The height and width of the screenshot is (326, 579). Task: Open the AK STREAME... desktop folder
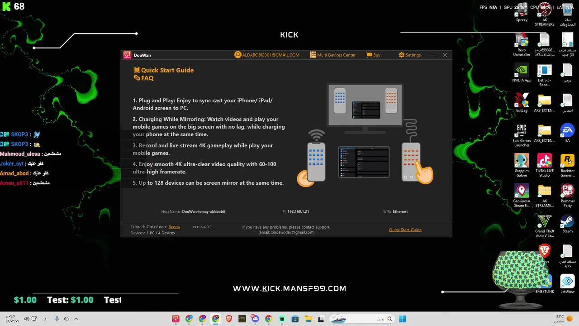545,196
